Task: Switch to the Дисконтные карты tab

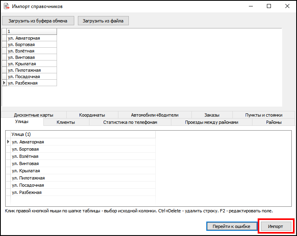Action: [33, 115]
